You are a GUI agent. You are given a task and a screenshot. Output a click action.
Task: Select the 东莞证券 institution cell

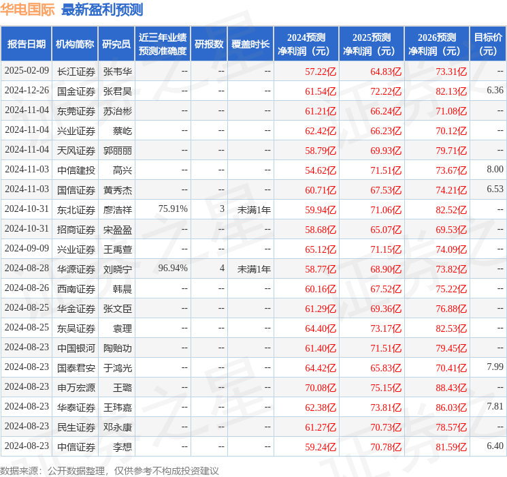tap(76, 111)
